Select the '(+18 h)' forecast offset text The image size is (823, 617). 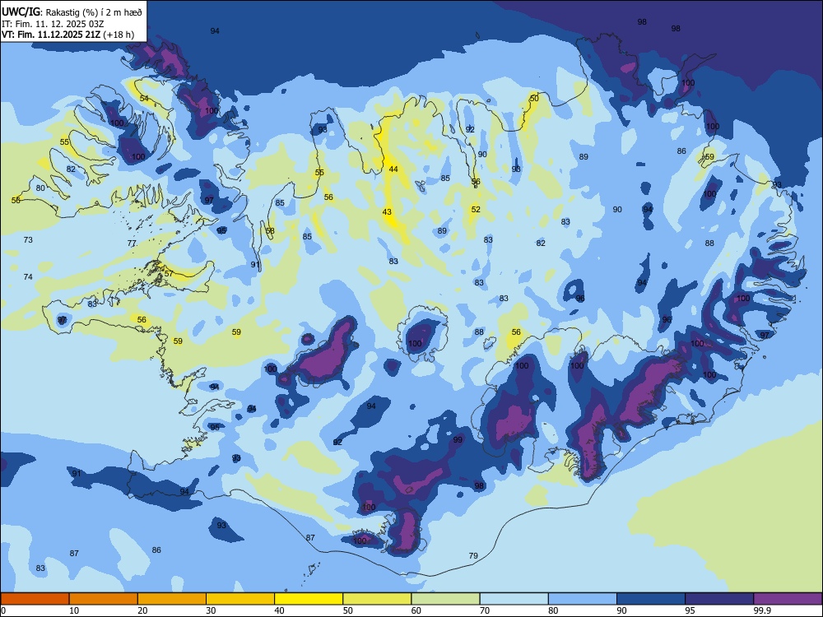point(119,35)
